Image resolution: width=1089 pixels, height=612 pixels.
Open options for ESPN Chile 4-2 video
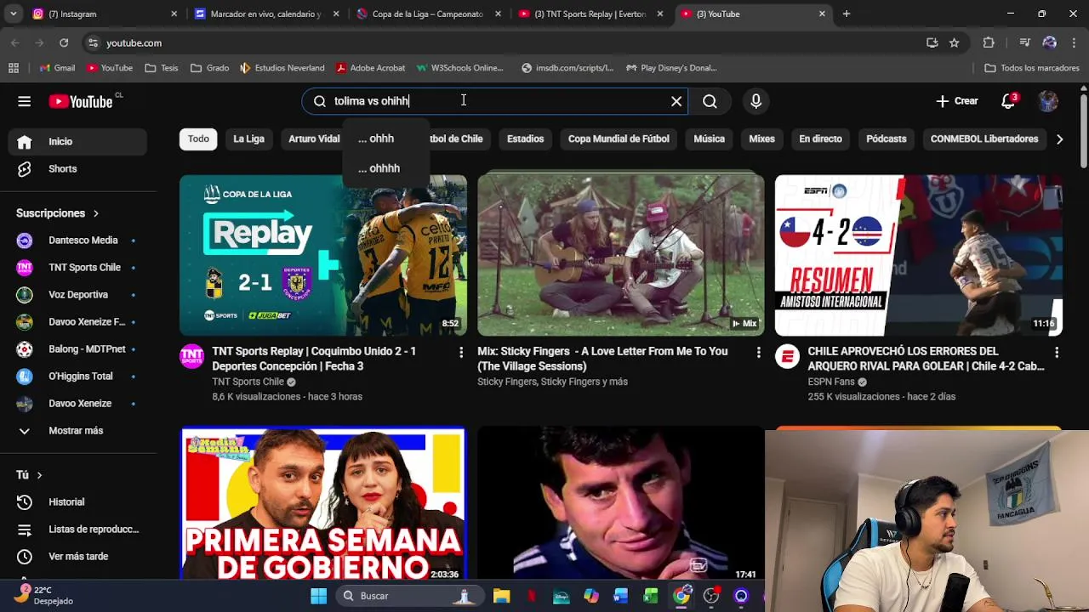(x=1056, y=352)
